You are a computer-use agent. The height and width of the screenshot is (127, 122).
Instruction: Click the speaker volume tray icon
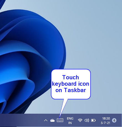(x=87, y=120)
